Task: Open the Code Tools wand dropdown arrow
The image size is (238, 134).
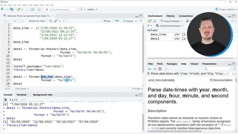Action: pyautogui.click(x=59, y=21)
